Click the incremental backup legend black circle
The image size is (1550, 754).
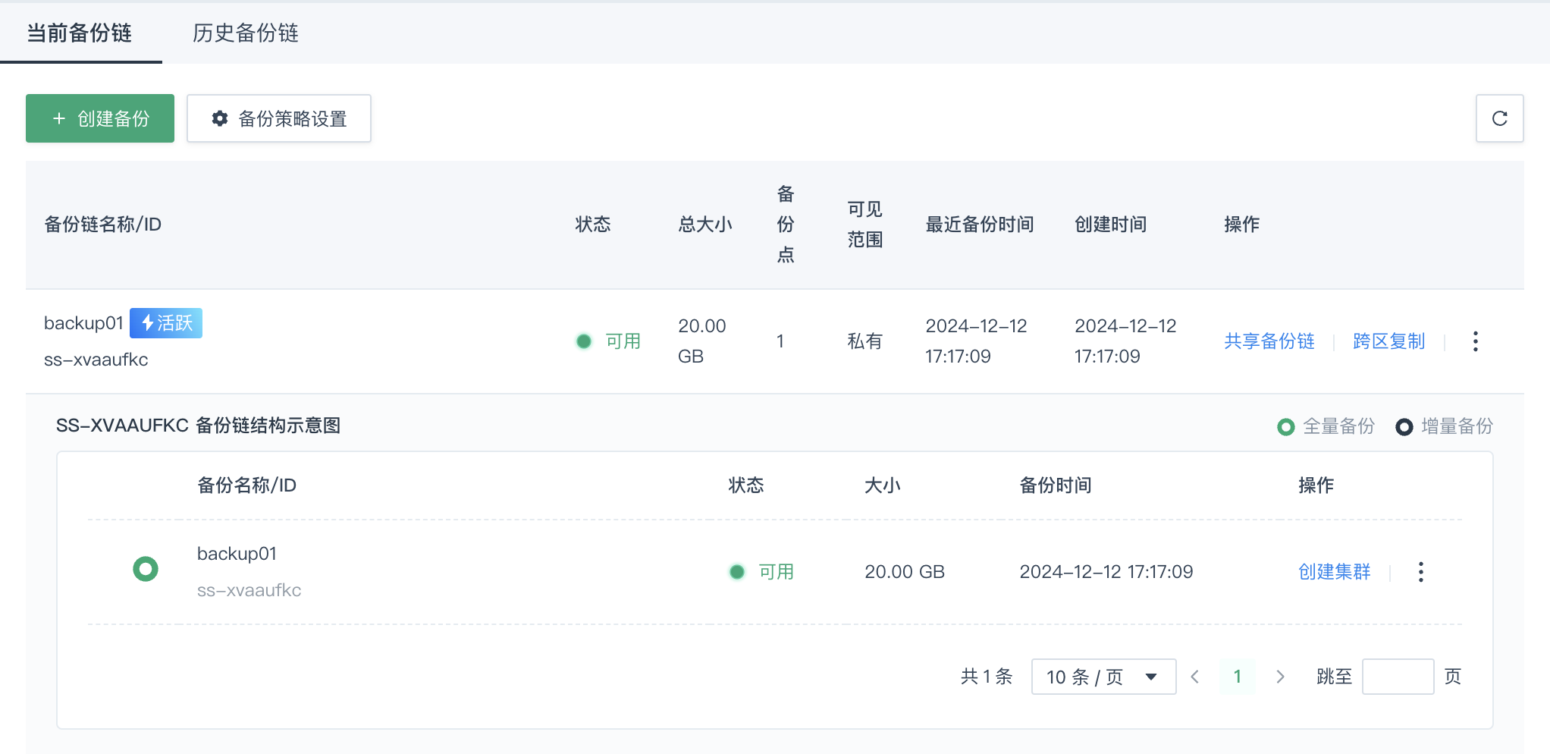pyautogui.click(x=1404, y=427)
